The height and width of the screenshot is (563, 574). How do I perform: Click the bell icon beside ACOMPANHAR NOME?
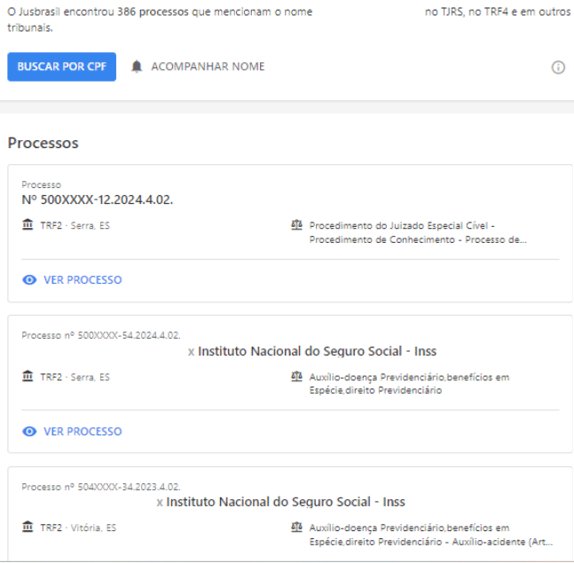(x=137, y=66)
